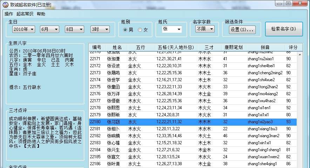
Task: Expand the 3时 hour dropdown
Action: [x=100, y=29]
